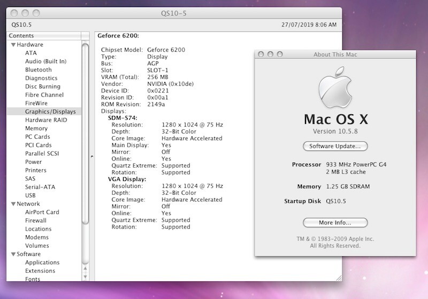Select AirPort Card under Network
428x299 pixels.
coord(42,212)
